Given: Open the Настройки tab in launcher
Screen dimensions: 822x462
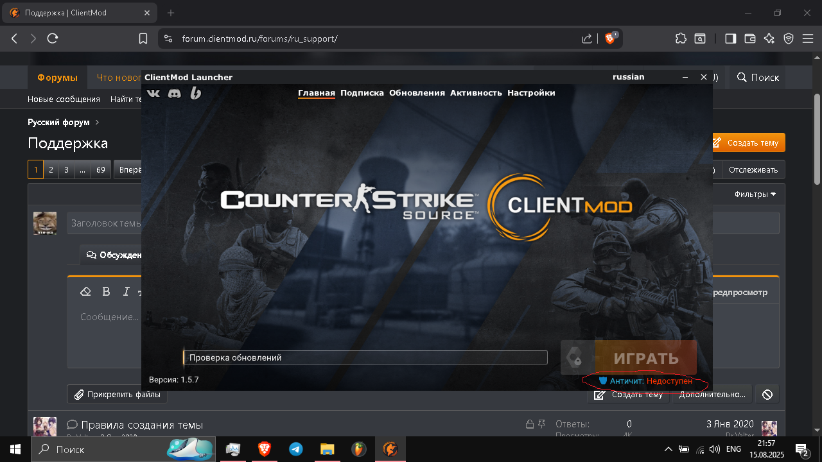Looking at the screenshot, I should click(x=531, y=93).
